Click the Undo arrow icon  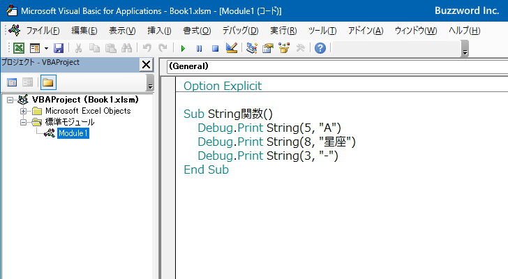point(147,48)
